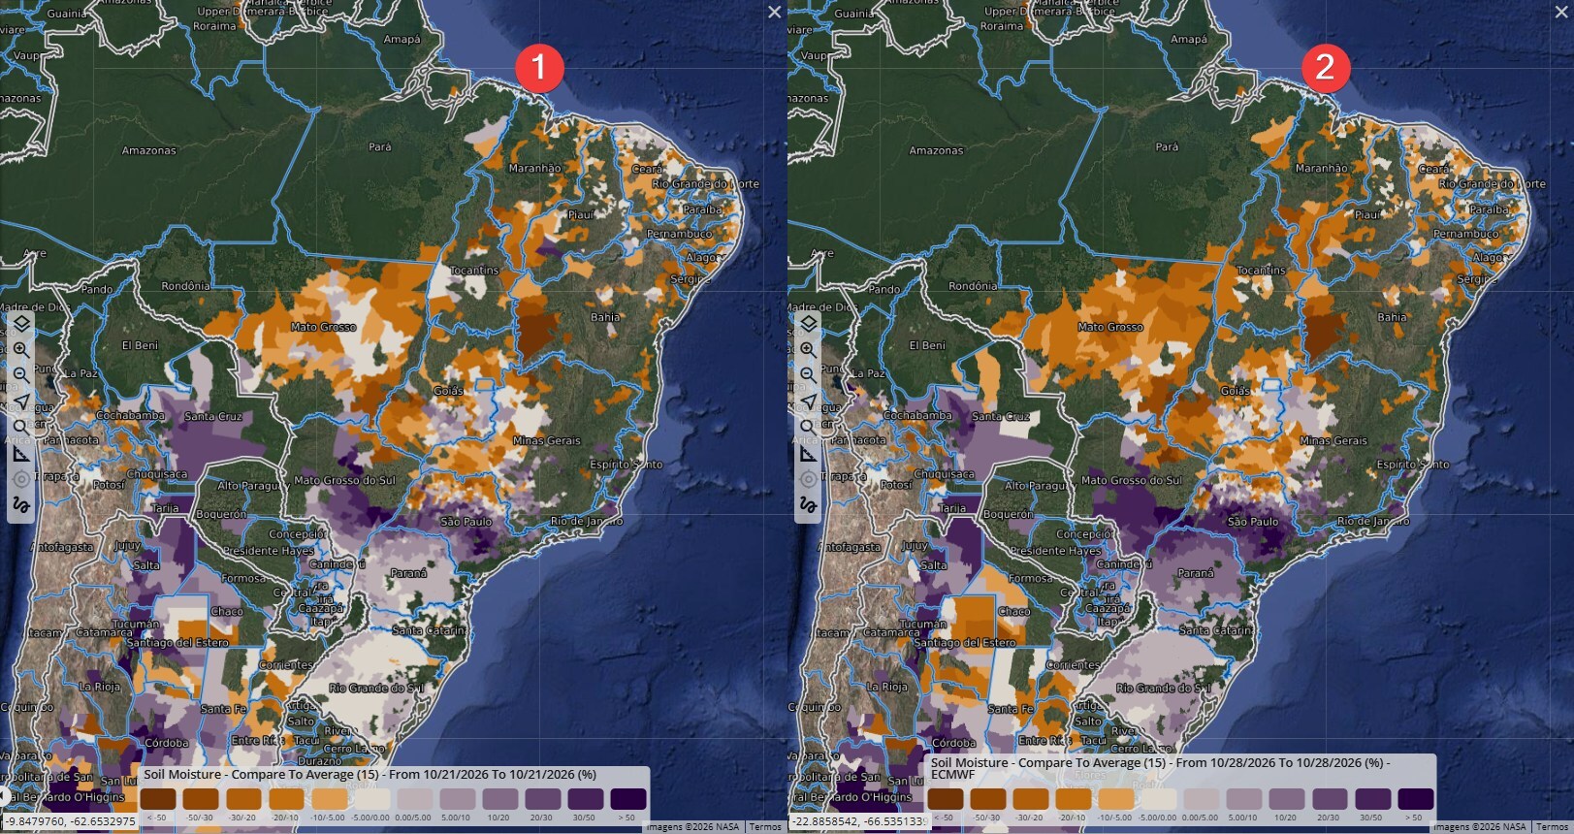Image resolution: width=1574 pixels, height=834 pixels.
Task: Select the navigate arrow tool in left map
Action: [21, 401]
